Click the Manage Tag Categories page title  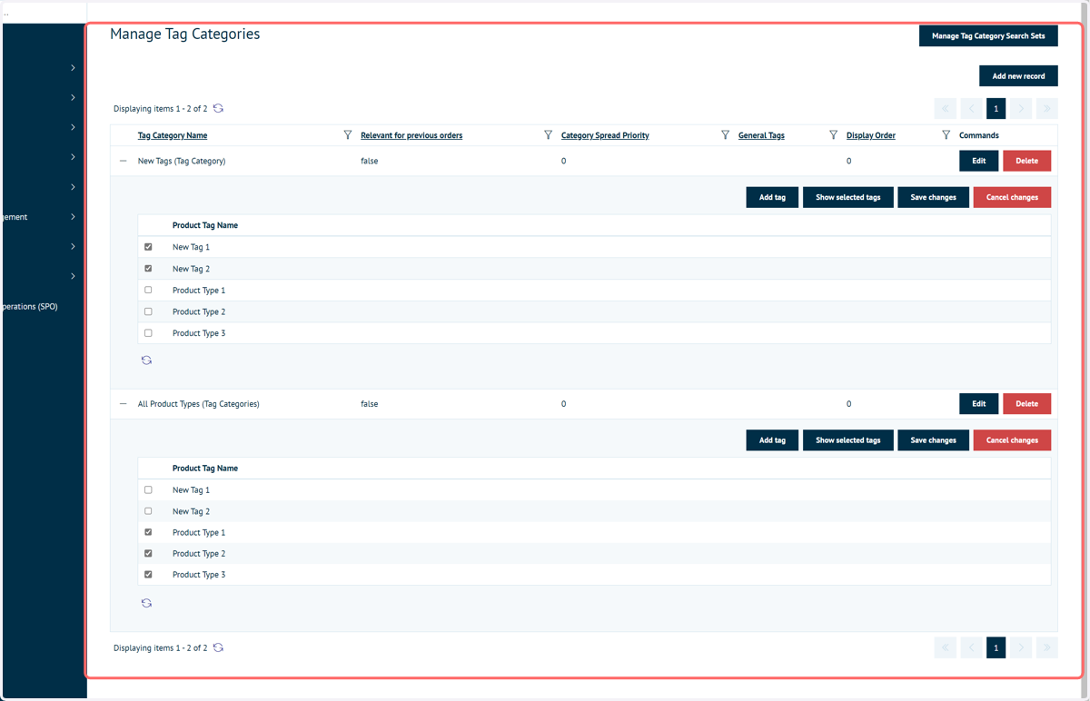(x=185, y=34)
